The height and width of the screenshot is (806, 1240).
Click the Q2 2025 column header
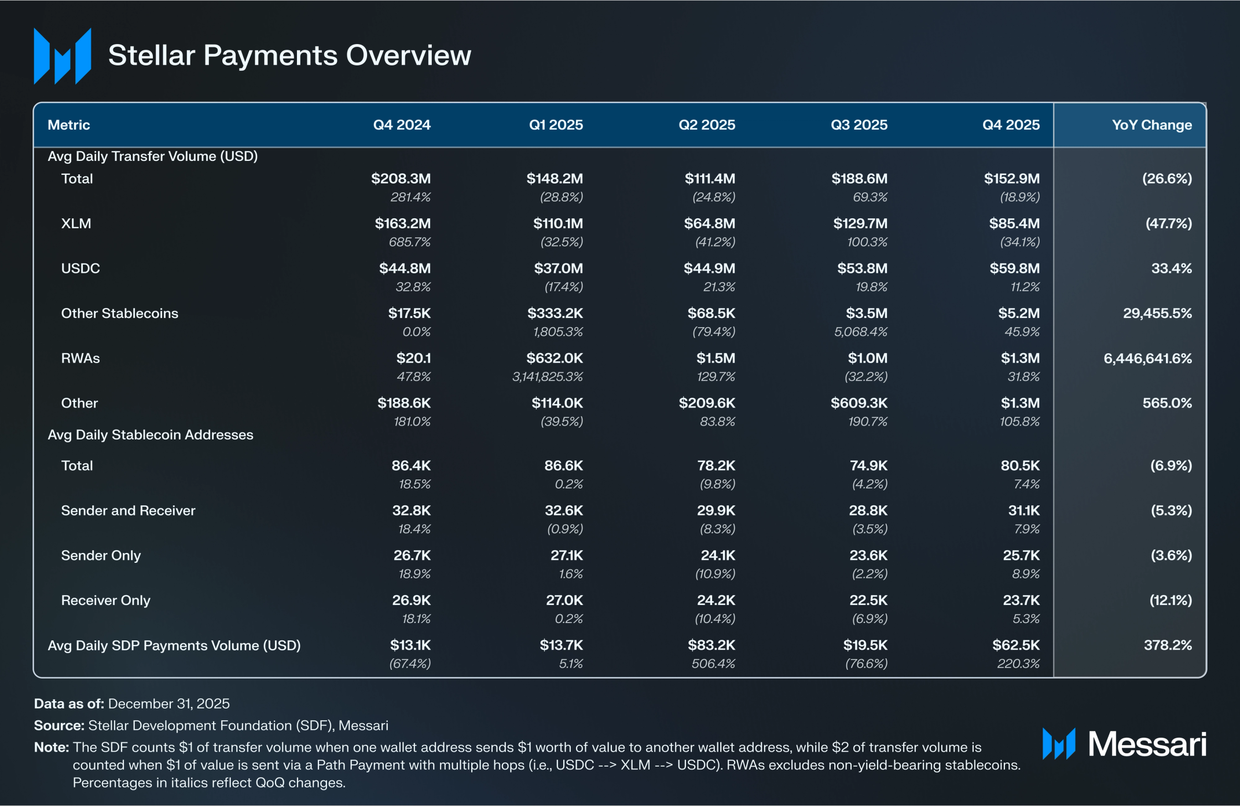tap(706, 125)
